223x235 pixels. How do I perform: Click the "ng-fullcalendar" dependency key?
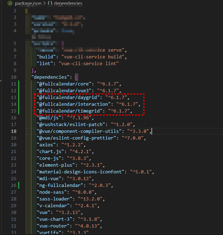tap(60, 186)
